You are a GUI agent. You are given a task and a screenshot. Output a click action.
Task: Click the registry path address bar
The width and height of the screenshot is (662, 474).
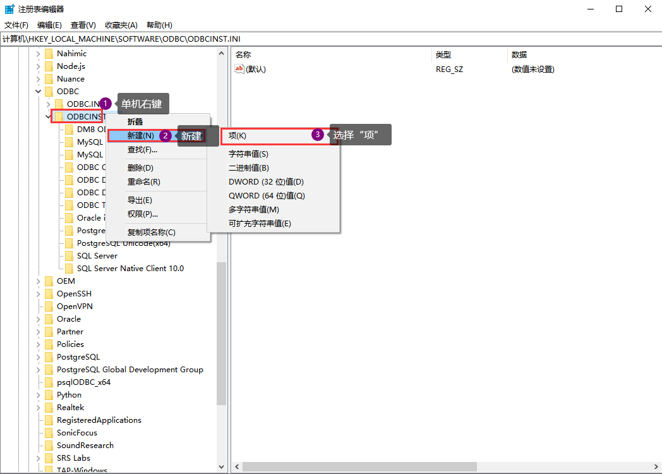click(331, 39)
